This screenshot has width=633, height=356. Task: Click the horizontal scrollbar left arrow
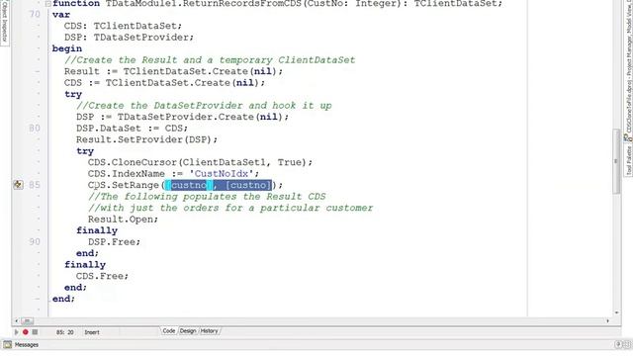[16, 320]
